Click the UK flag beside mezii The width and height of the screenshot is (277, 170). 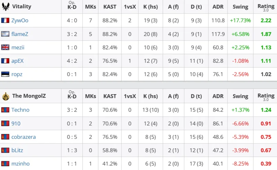coord(5,47)
